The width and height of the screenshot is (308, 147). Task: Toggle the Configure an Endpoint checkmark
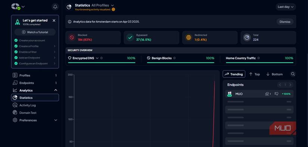pyautogui.click(x=16, y=63)
